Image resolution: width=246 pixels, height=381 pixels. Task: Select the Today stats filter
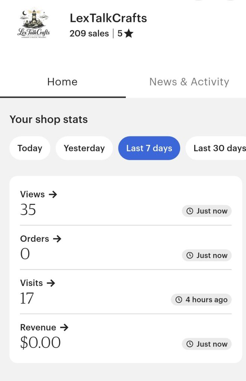(30, 148)
